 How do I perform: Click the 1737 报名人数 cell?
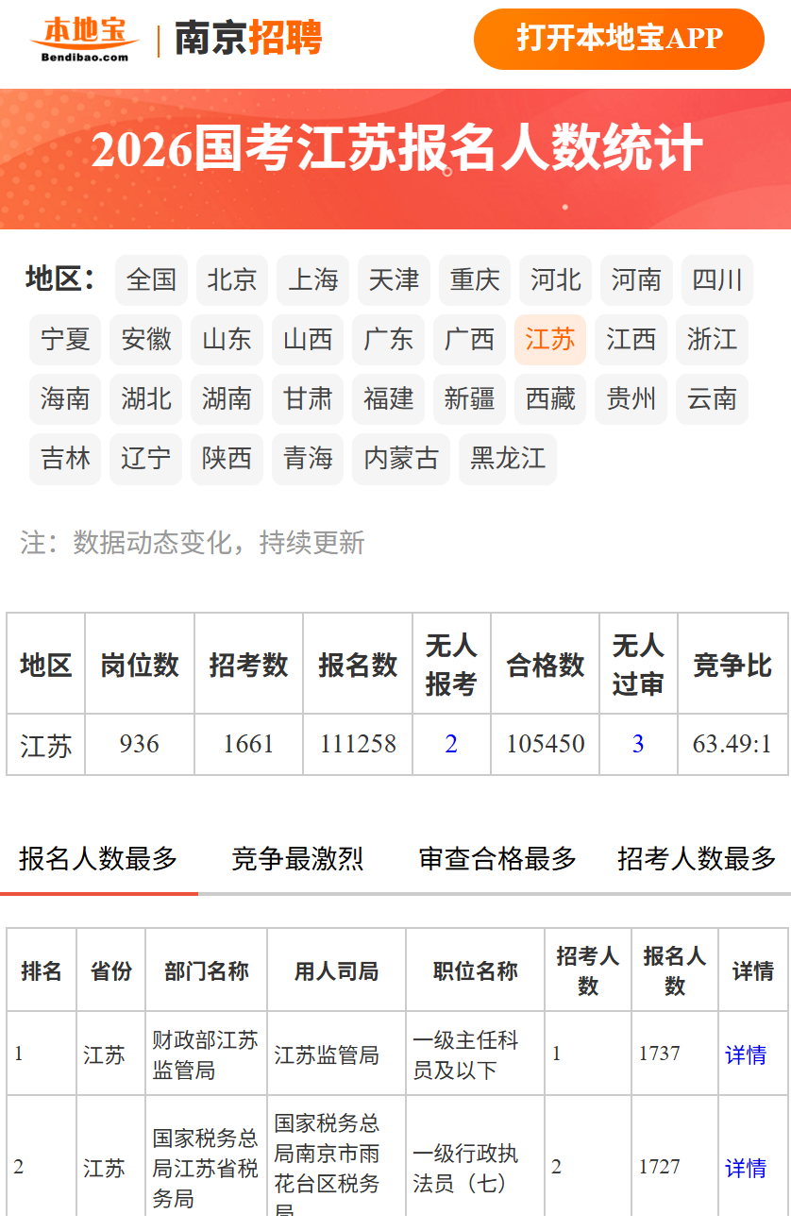pyautogui.click(x=675, y=1054)
